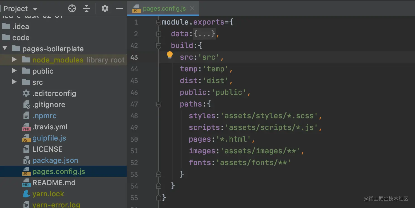The height and width of the screenshot is (208, 415).
Task: Click the folded {...} placeholder on line 2
Action: click(x=204, y=34)
